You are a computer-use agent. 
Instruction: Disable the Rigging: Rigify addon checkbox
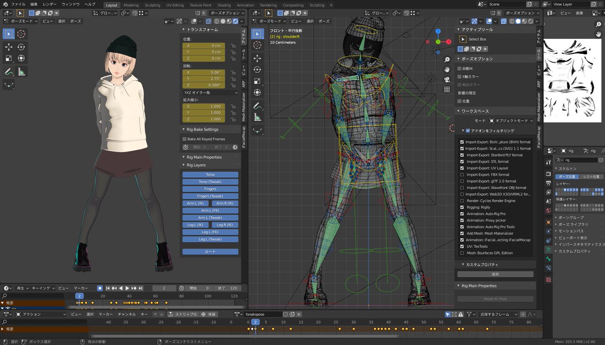462,208
